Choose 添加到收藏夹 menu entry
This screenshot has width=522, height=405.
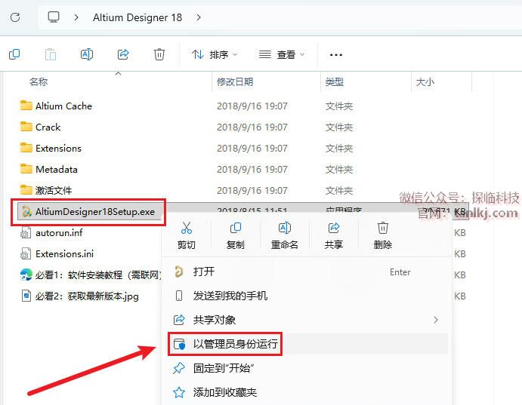(306, 392)
